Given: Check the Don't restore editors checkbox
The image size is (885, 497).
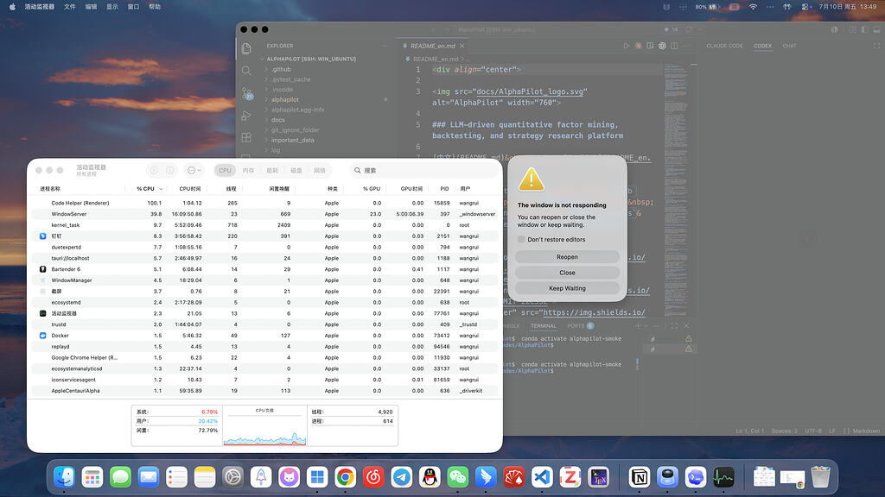Looking at the screenshot, I should coord(521,240).
